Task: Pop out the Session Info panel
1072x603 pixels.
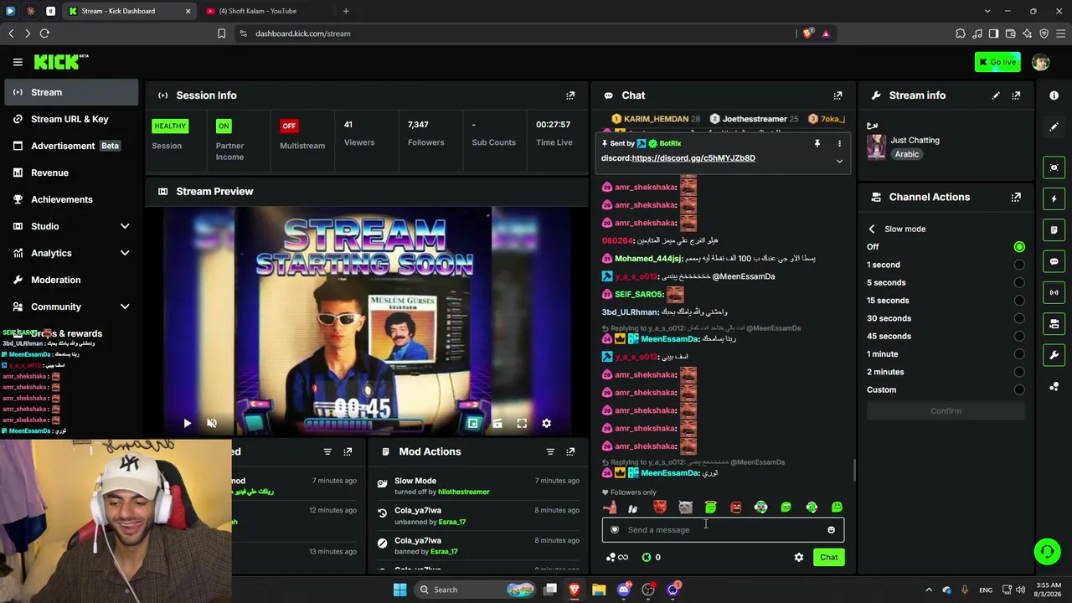Action: pyautogui.click(x=570, y=95)
